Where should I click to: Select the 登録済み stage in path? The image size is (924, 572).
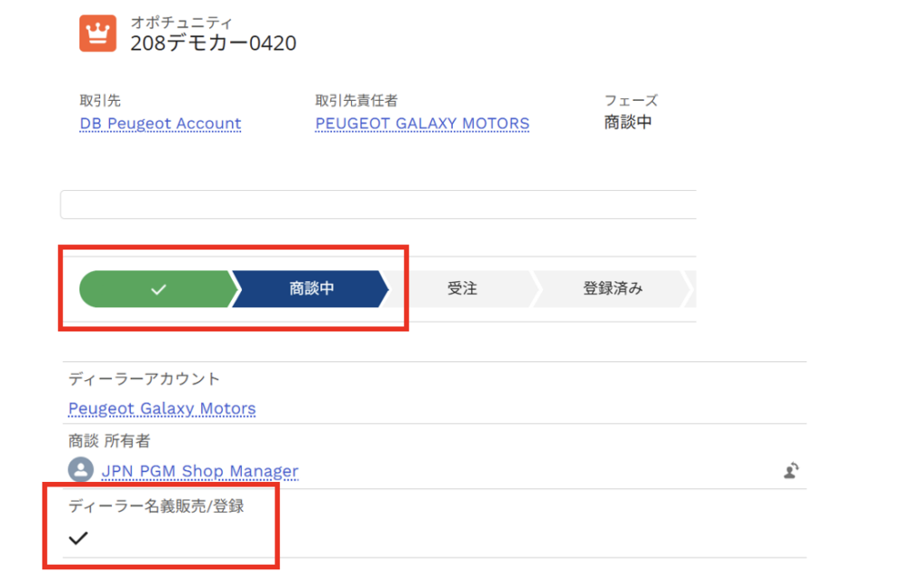(x=613, y=288)
